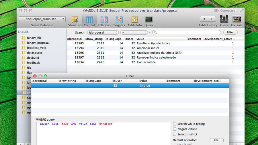
Task: Open the equals operator dropdown
Action: [x=134, y=33]
